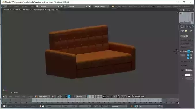Viewport: 195px width, 109px height.
Task: Delete the Default screen layout
Action: click(61, 6)
